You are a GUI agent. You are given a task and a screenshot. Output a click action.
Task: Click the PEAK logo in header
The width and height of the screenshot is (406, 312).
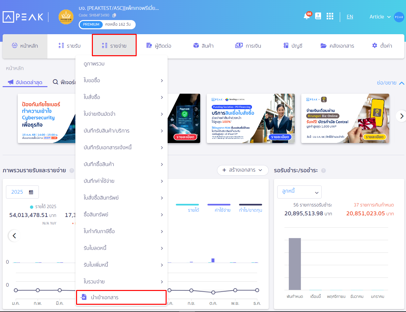pos(23,17)
